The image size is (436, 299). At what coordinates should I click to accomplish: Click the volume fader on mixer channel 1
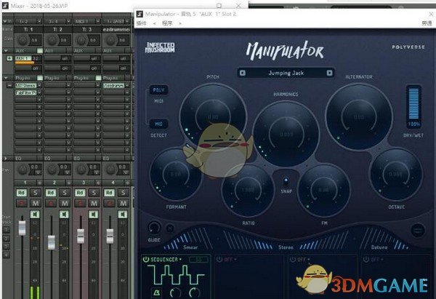(22, 228)
